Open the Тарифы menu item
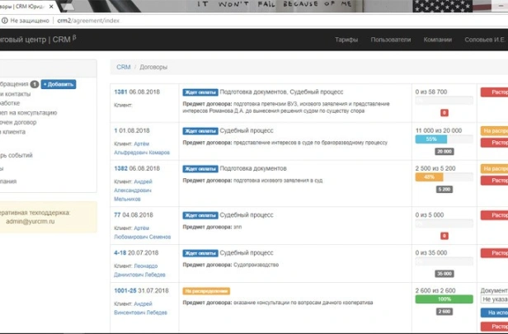The image size is (508, 334). 346,40
